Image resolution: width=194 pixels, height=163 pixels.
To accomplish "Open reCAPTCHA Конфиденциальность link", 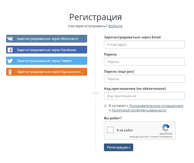I will tap(139, 137).
